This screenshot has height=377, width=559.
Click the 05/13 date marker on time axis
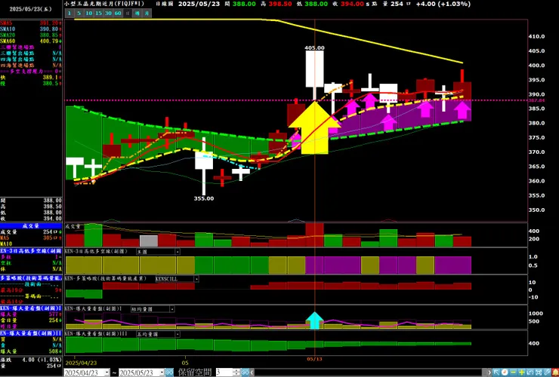[x=314, y=359]
